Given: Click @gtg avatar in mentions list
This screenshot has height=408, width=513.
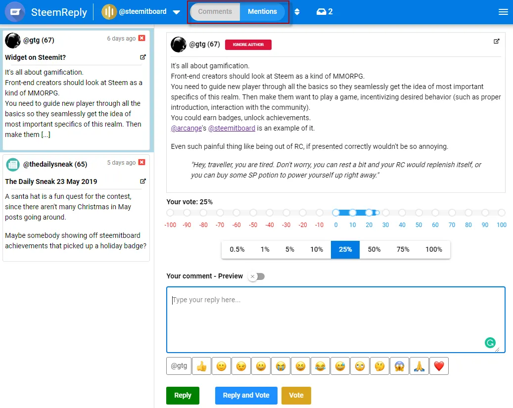Looking at the screenshot, I should coord(13,40).
